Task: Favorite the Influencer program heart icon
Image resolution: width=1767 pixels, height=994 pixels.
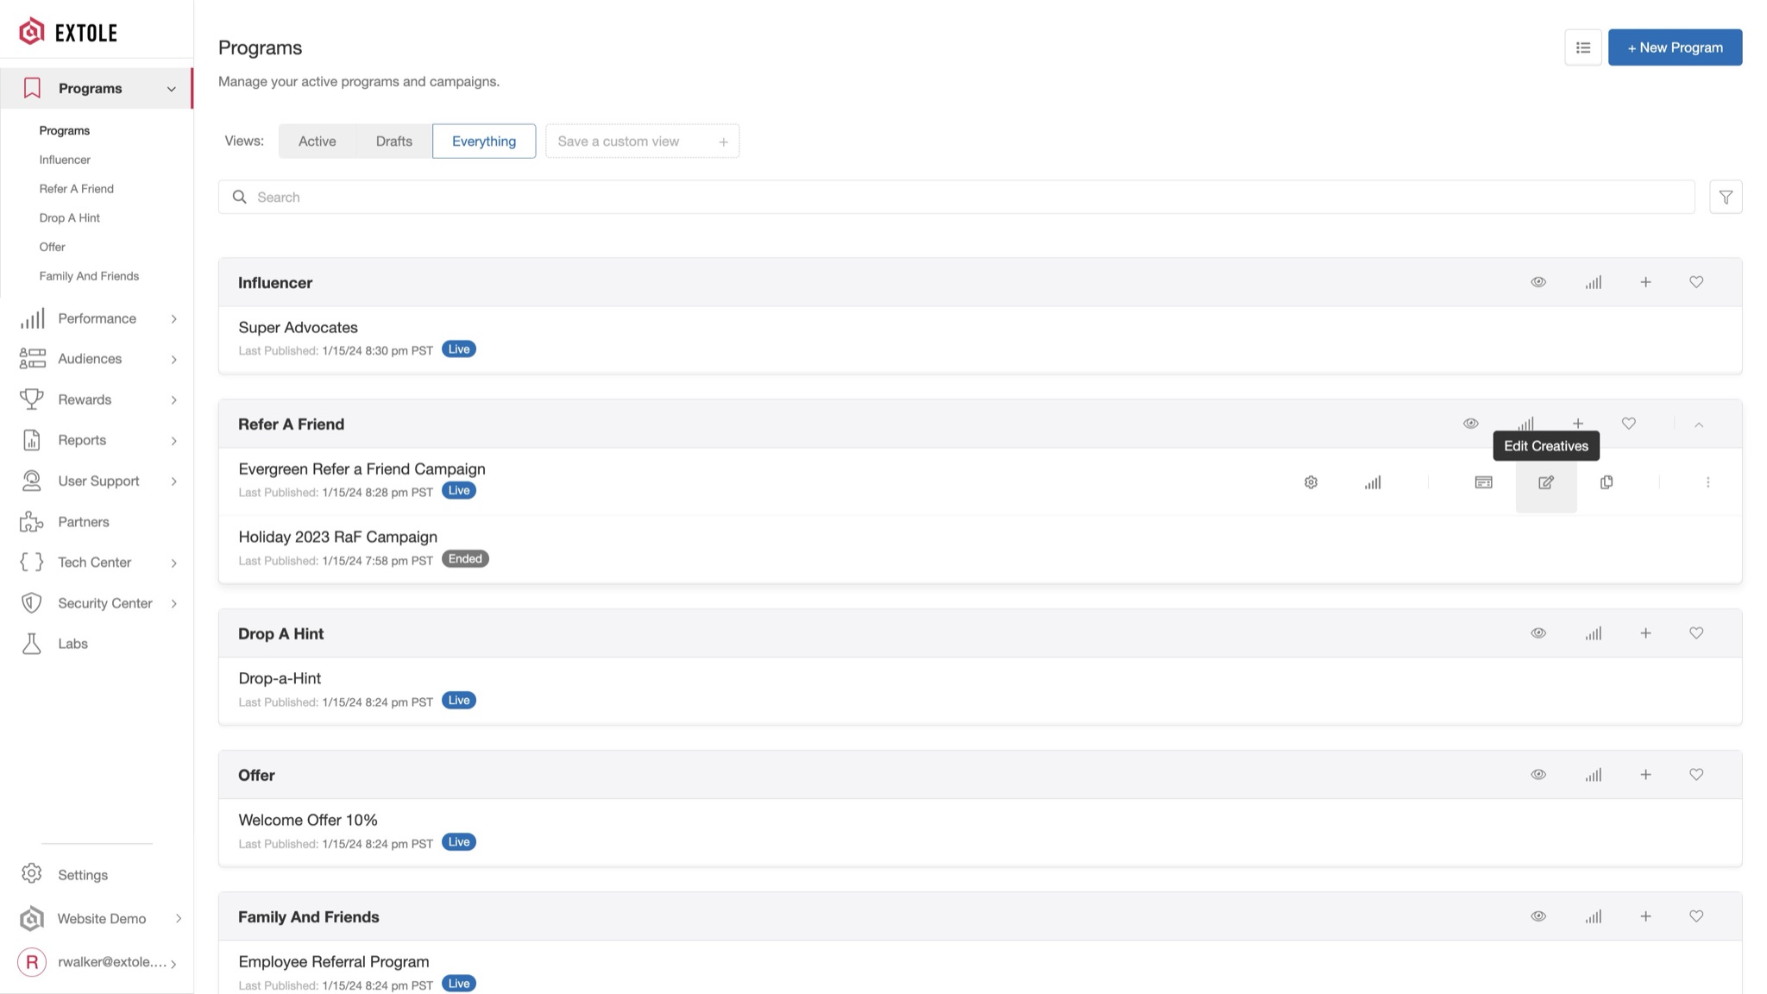Action: [1696, 282]
